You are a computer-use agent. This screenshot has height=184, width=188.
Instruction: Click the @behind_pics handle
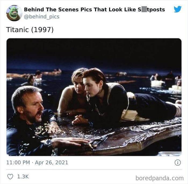tap(42, 17)
